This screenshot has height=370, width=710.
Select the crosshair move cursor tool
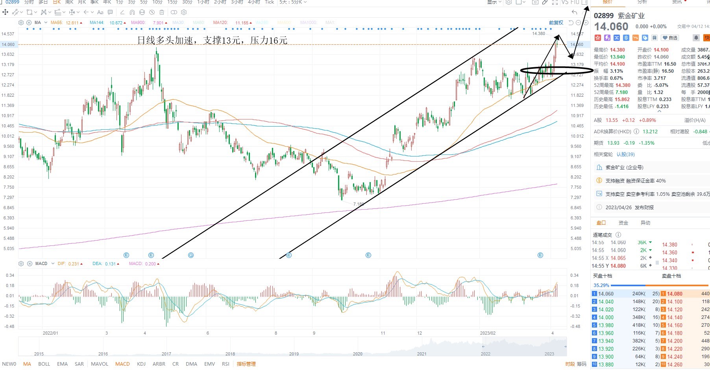click(5, 12)
